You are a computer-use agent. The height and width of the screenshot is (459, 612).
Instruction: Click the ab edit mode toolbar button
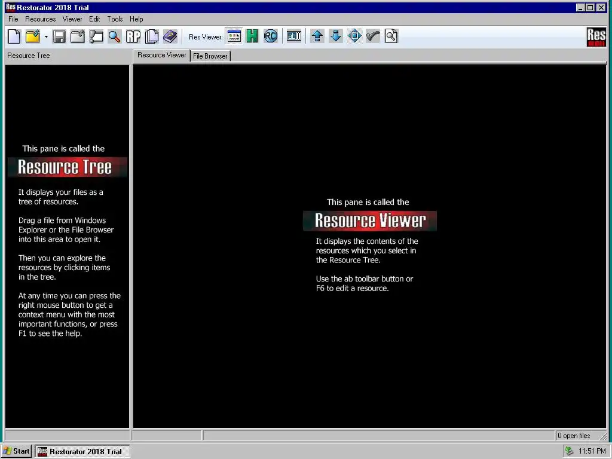pos(294,36)
